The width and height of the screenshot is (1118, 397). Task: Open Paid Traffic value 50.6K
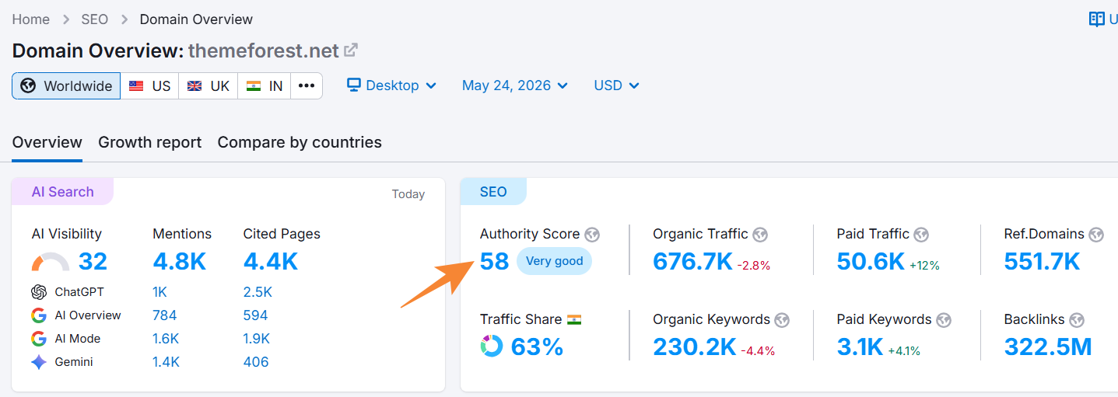click(871, 262)
